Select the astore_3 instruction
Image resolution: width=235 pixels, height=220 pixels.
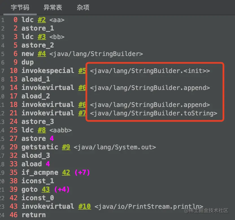[38, 122]
